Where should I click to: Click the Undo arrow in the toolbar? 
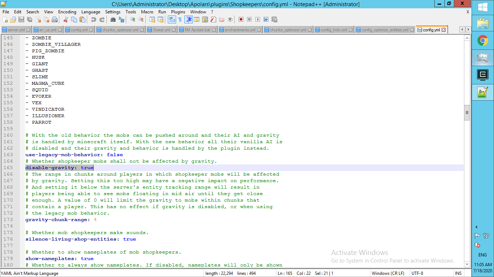click(x=94, y=19)
